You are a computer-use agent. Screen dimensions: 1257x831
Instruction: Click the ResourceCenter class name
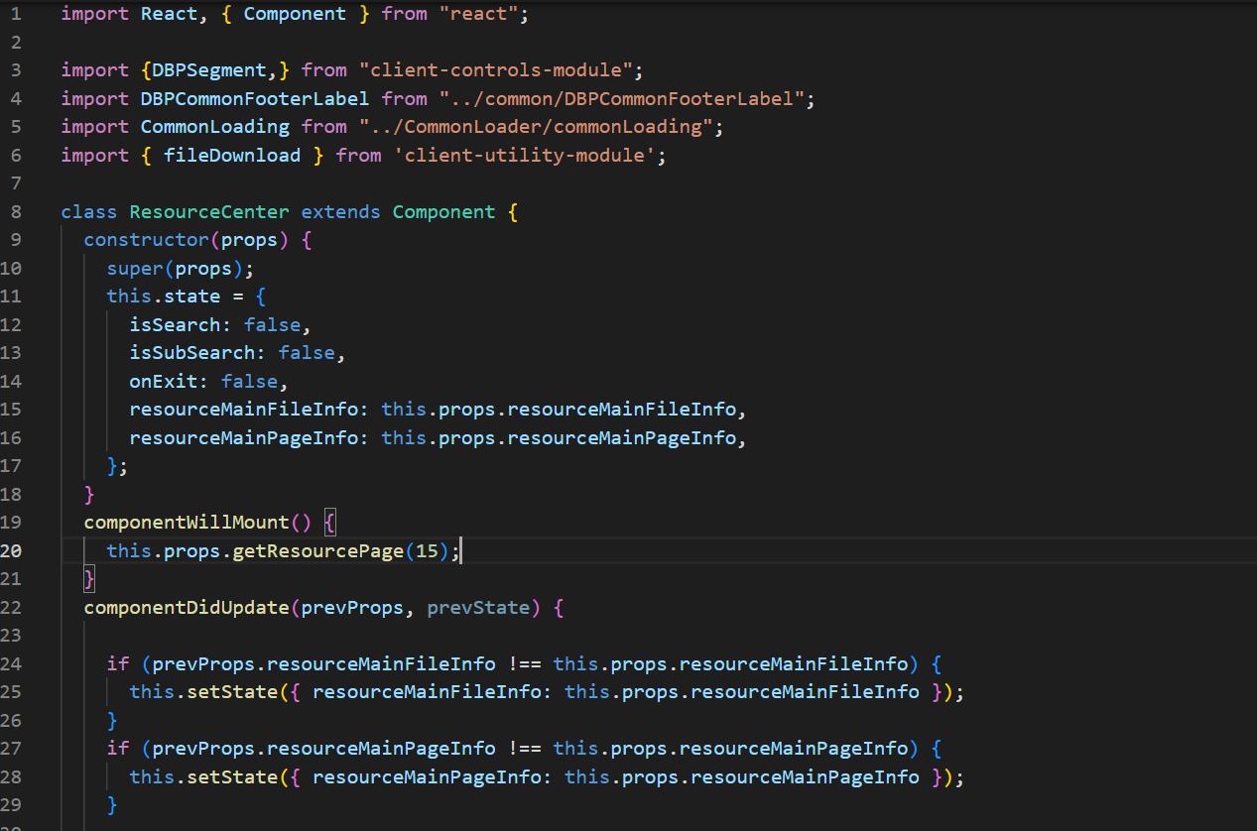pos(209,212)
